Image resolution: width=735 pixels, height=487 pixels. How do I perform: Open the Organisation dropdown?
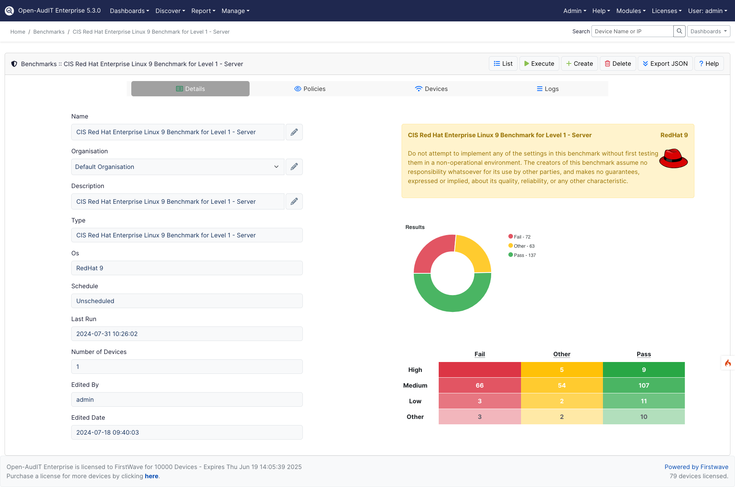tap(177, 167)
